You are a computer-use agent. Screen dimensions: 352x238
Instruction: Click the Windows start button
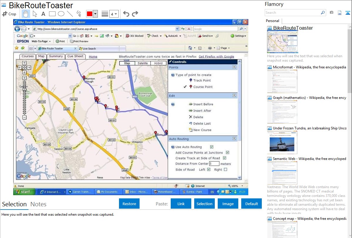tap(24, 192)
